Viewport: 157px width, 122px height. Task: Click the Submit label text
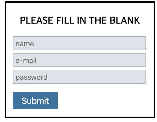click(35, 101)
